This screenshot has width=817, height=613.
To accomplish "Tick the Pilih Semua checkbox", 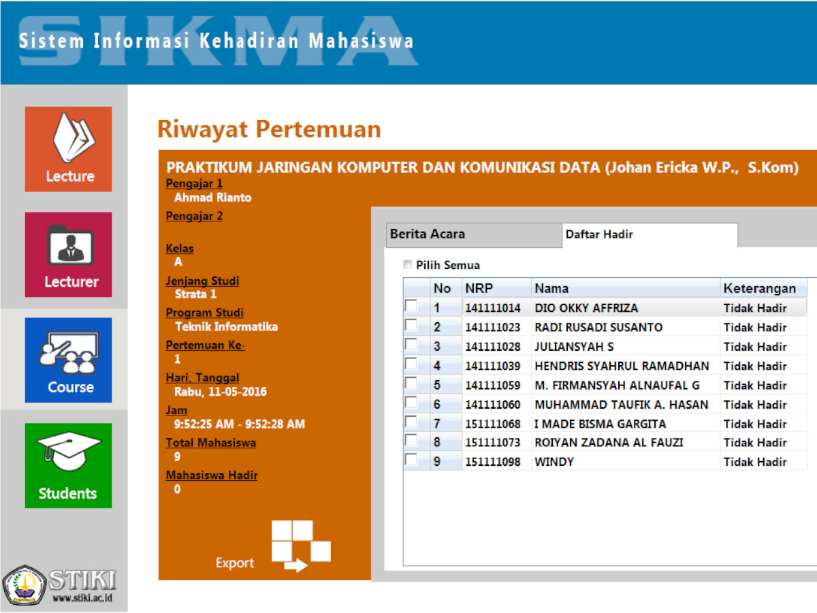I will [x=408, y=265].
